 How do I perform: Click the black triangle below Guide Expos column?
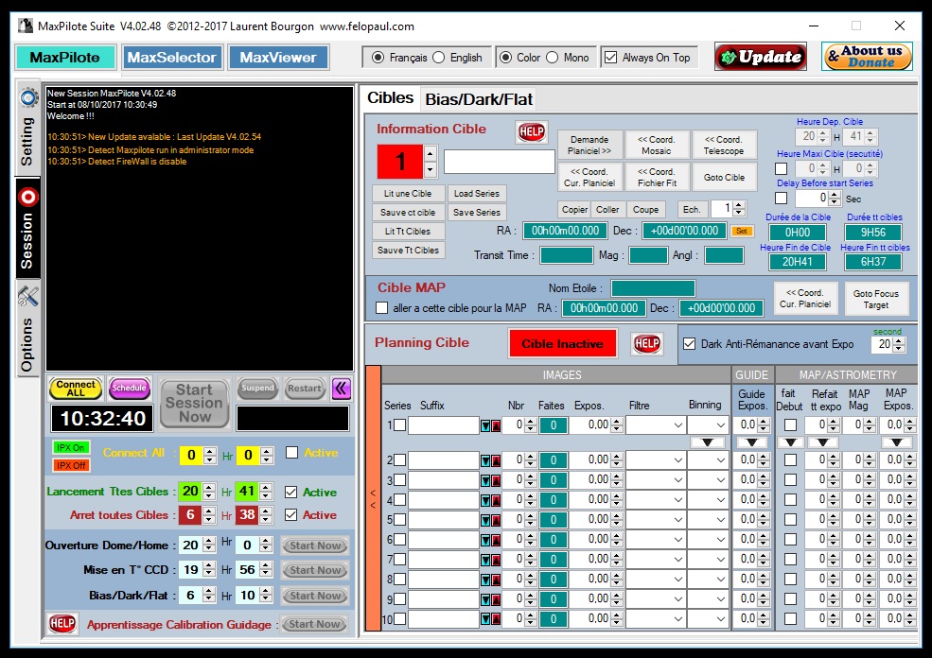752,442
